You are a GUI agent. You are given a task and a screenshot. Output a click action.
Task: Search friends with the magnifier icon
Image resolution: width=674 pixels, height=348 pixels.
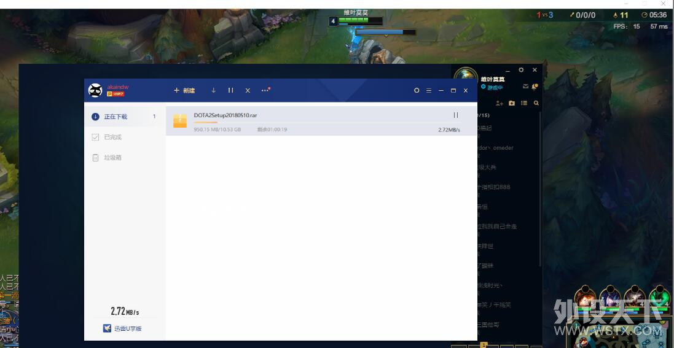536,103
